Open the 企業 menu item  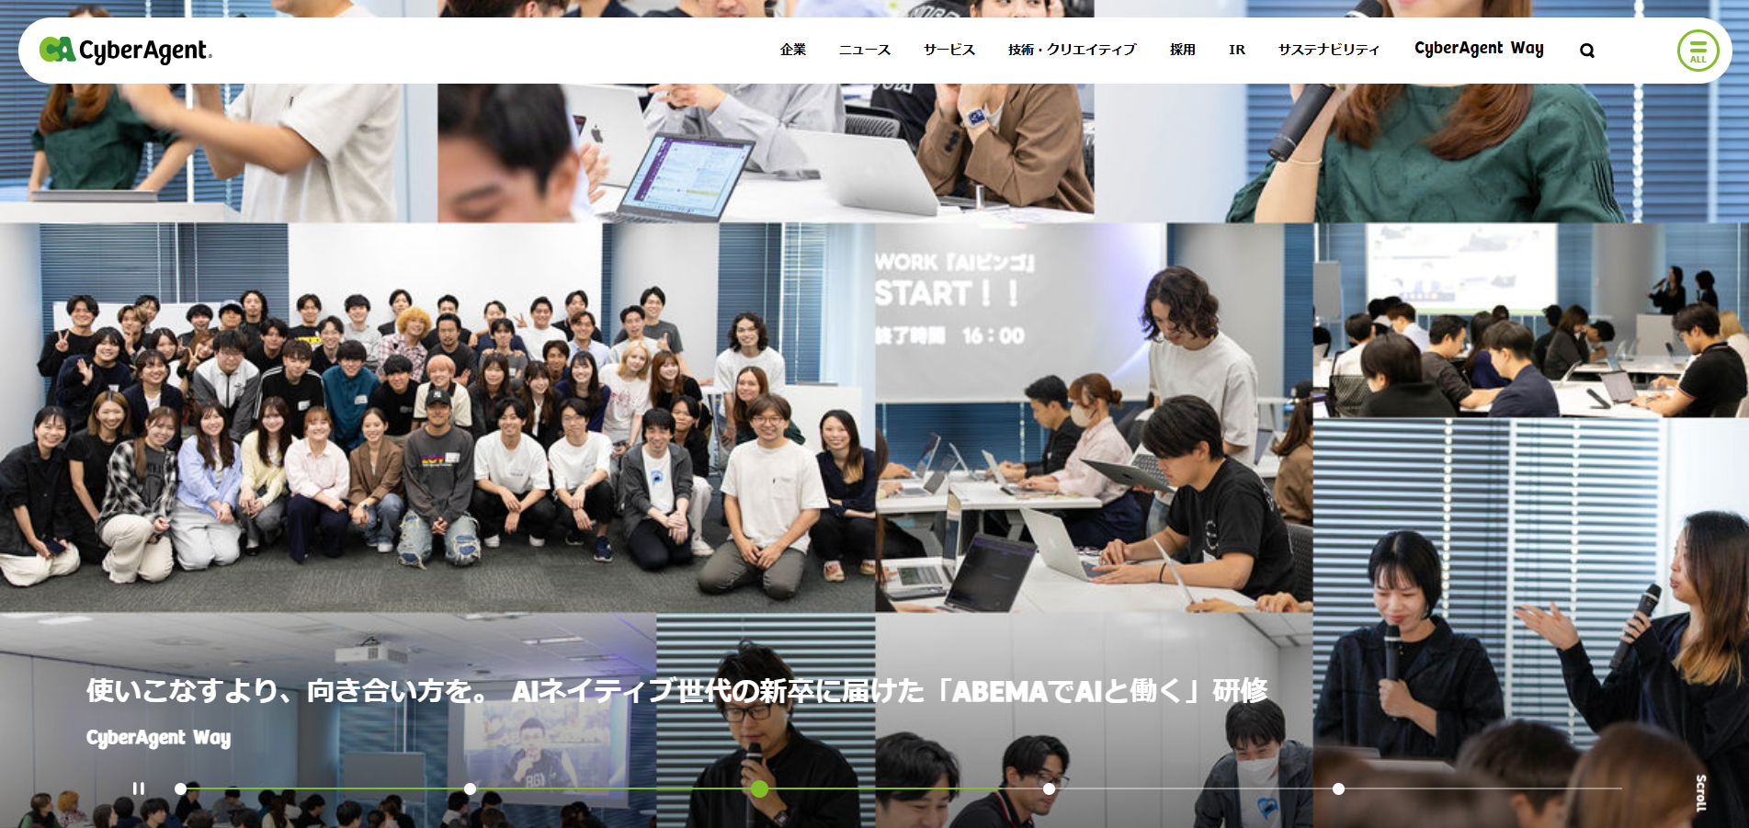click(792, 50)
